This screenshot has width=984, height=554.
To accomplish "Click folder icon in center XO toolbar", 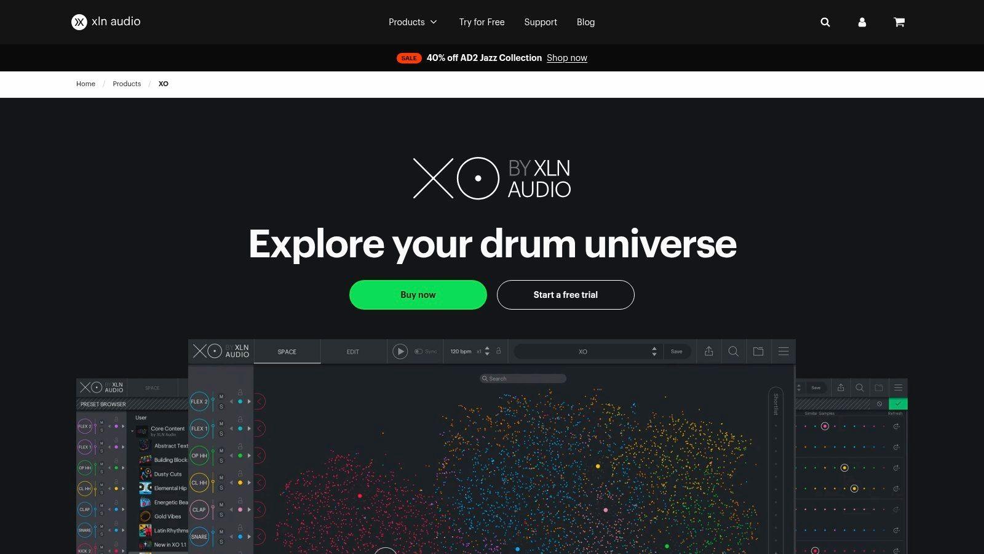I will click(758, 351).
